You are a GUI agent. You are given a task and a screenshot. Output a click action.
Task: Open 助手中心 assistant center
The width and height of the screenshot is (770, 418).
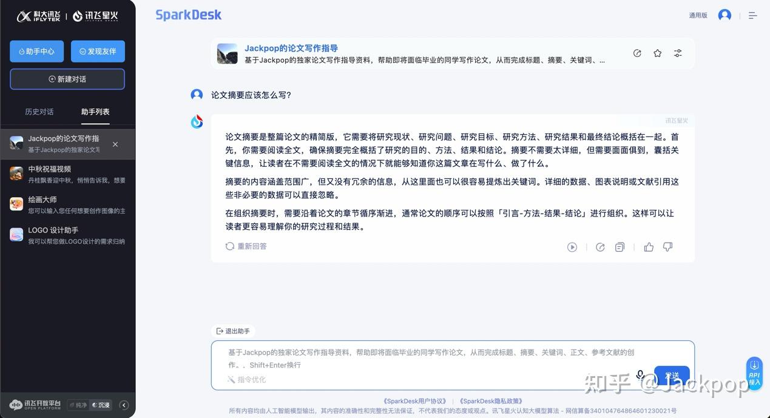coord(36,52)
